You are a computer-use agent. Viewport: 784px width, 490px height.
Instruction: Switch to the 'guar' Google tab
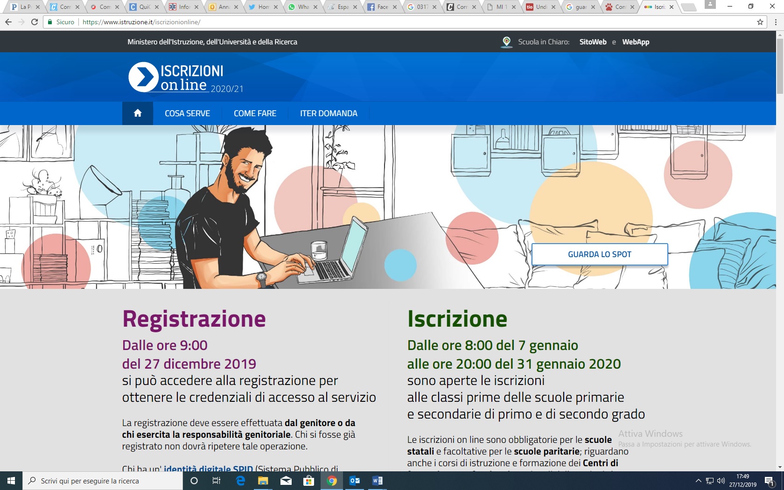(581, 7)
